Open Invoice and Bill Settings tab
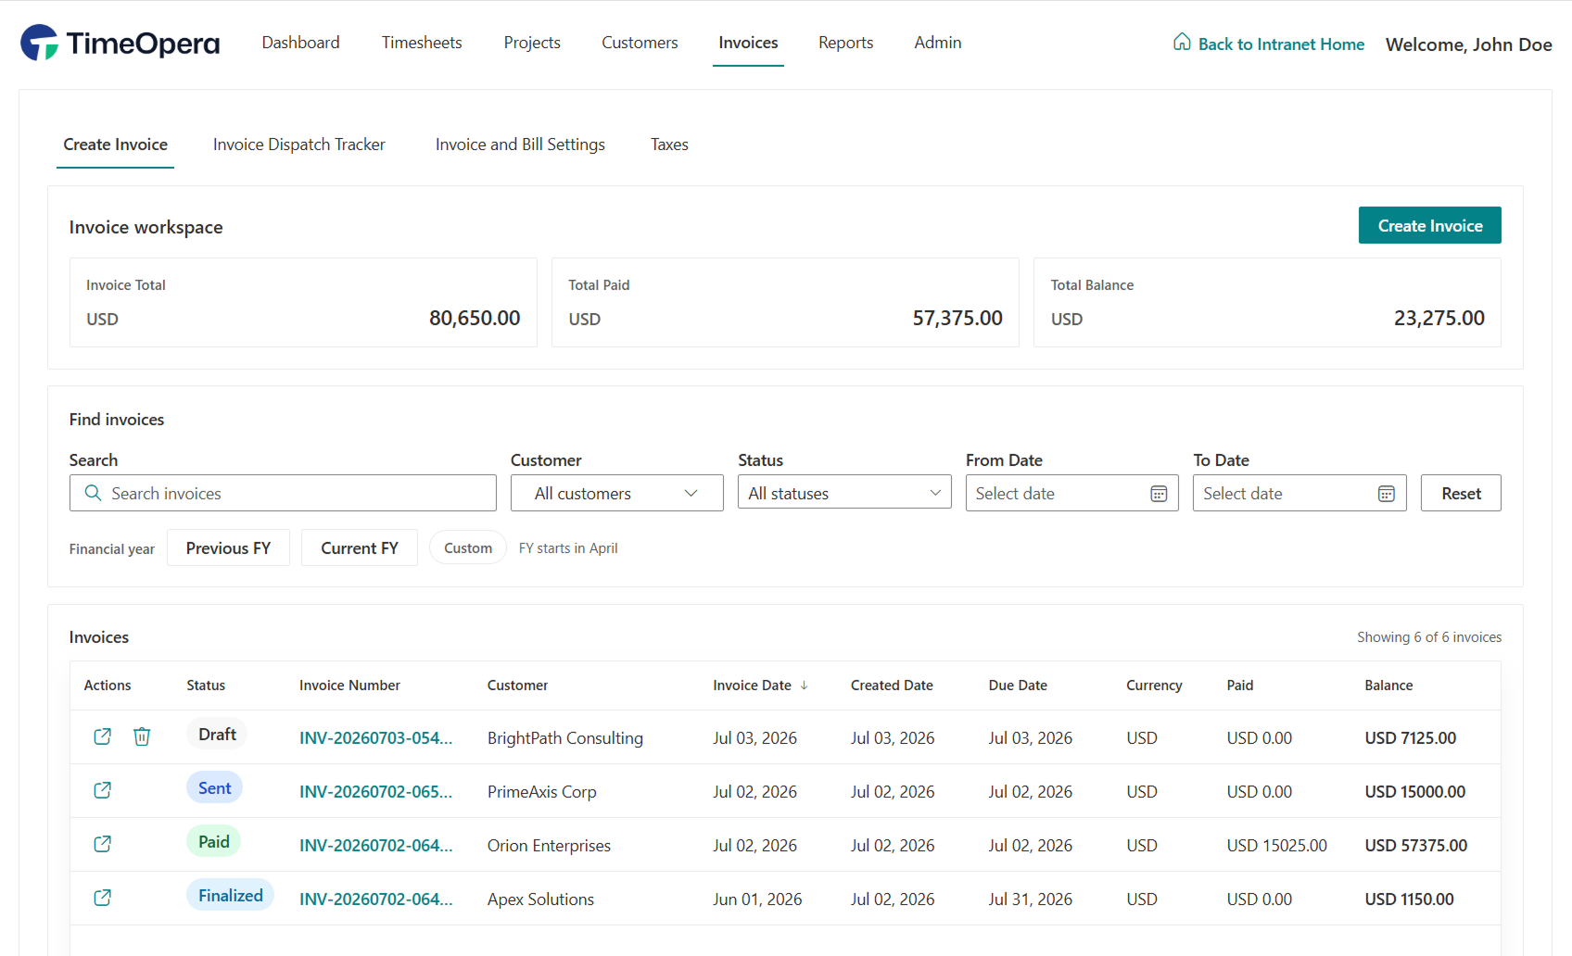 (520, 145)
